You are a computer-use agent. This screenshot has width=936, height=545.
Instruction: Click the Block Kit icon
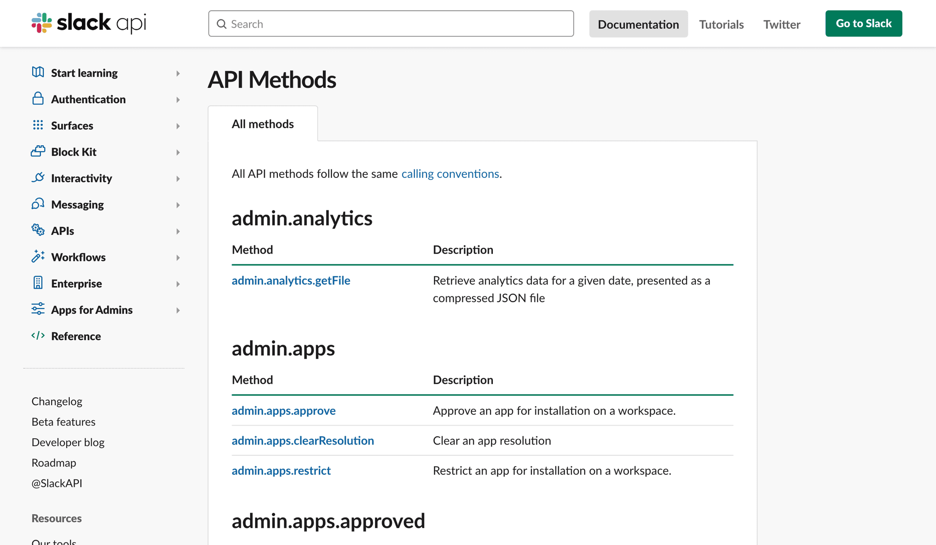click(x=38, y=152)
